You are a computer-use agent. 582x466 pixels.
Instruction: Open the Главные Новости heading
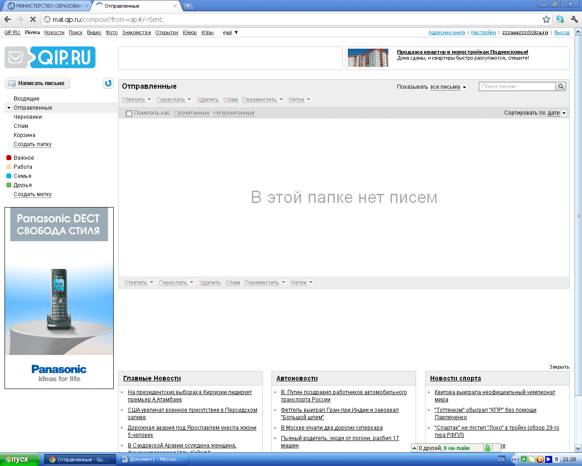point(152,378)
